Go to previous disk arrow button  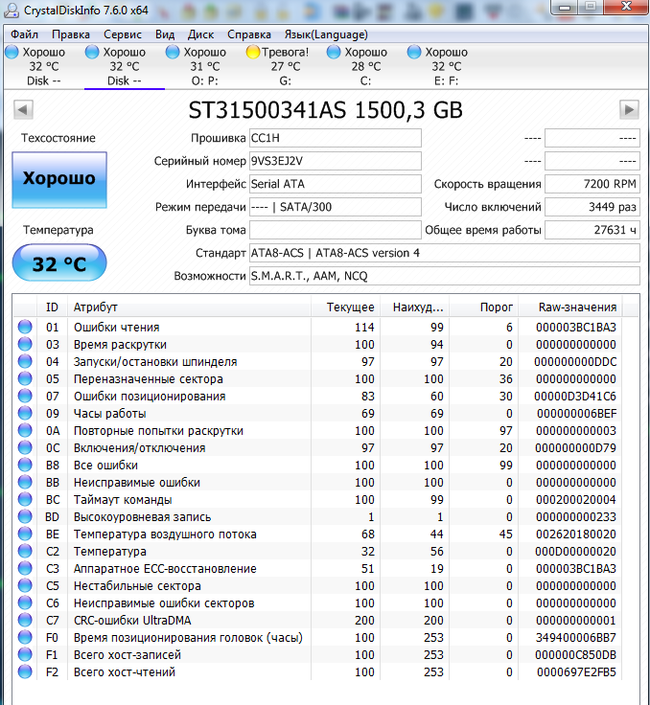[23, 110]
